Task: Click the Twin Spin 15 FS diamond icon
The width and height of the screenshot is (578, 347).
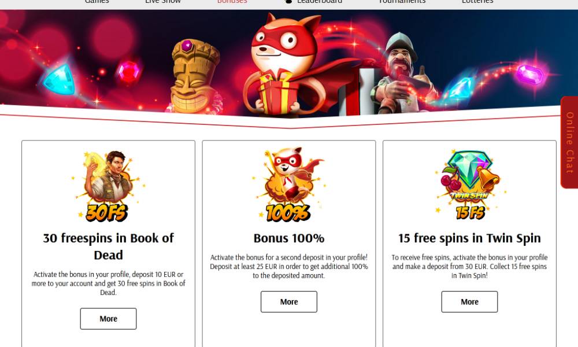Action: click(469, 185)
